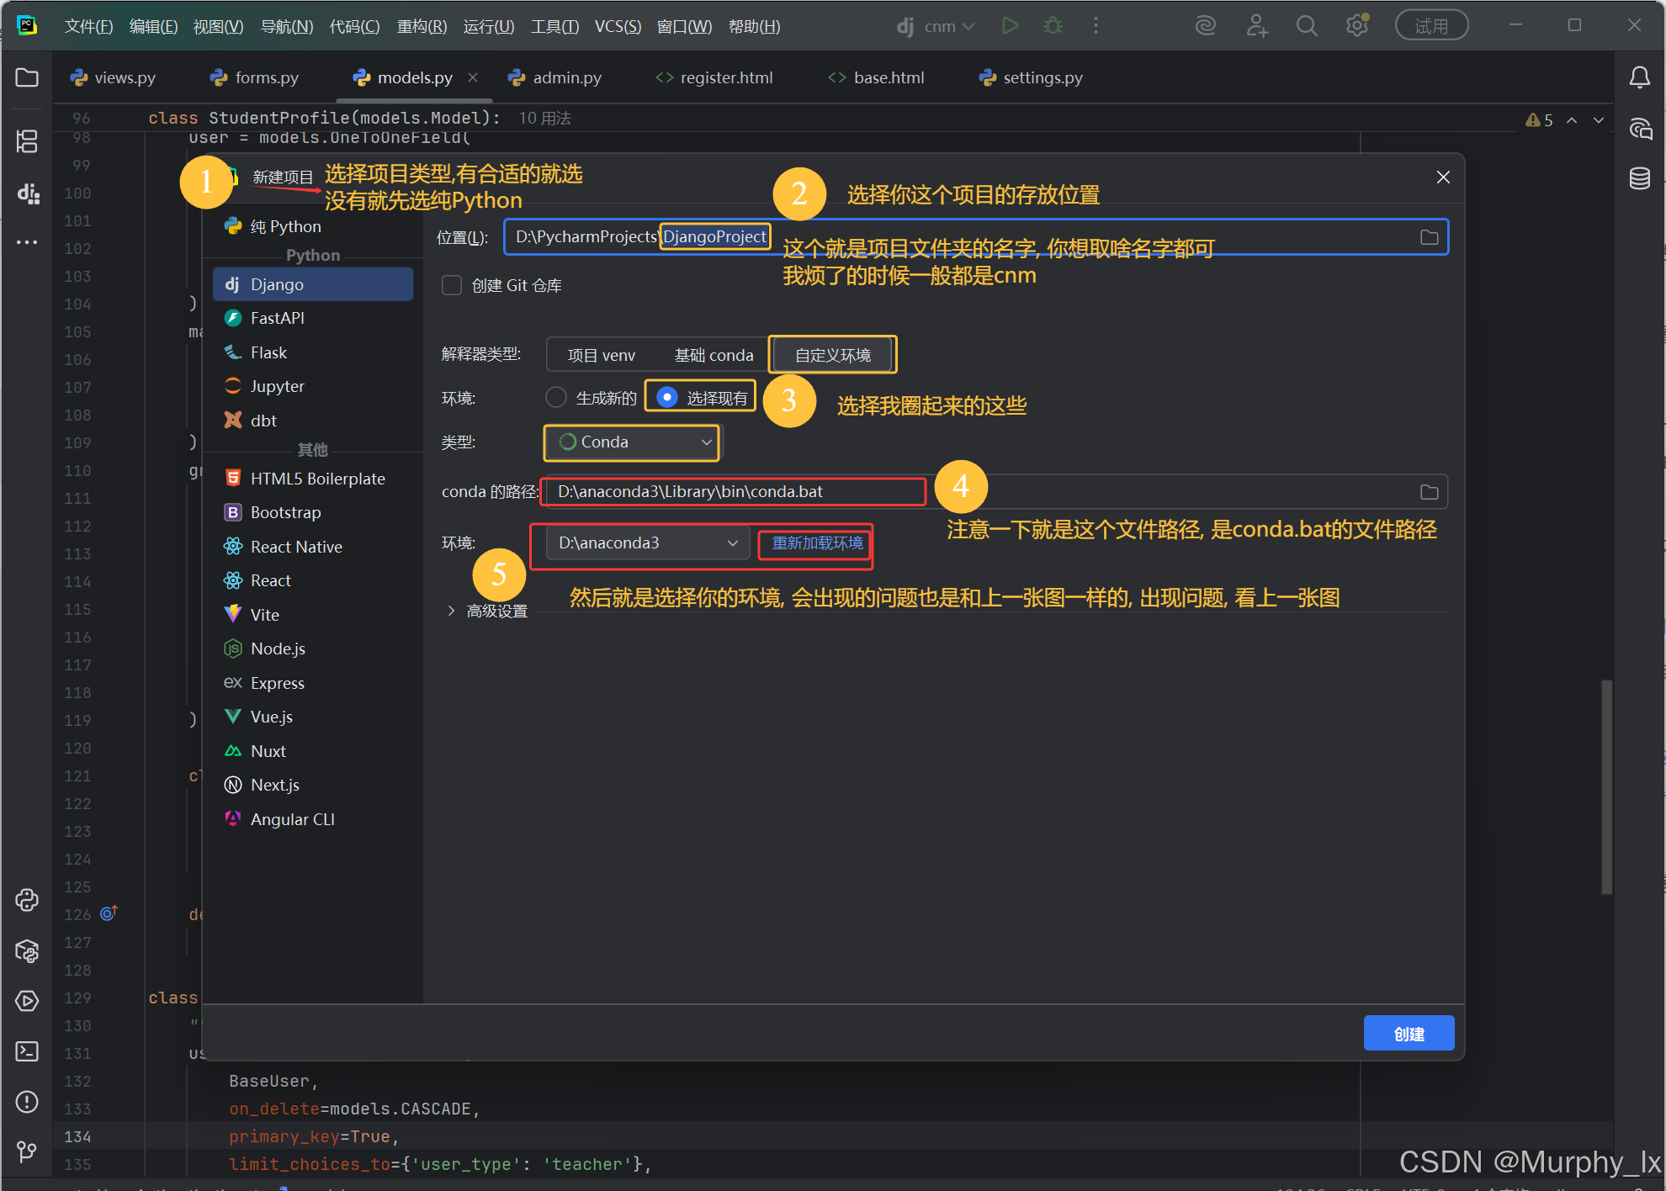This screenshot has width=1666, height=1191.
Task: Open the Git version control icon
Action: [27, 1151]
